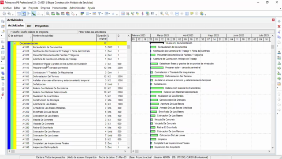Click the top icon in left sidebar

pyautogui.click(x=3, y=21)
